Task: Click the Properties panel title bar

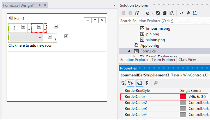Action: click(x=164, y=68)
